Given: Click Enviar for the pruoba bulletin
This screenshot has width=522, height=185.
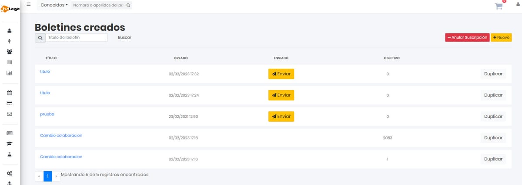Looking at the screenshot, I should click(281, 117).
